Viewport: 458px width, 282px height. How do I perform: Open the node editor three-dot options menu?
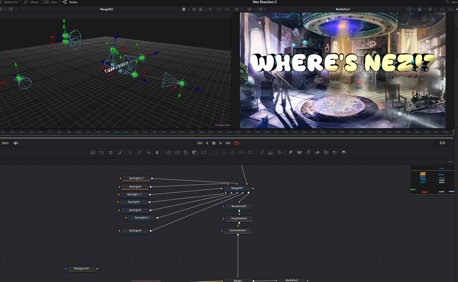pos(451,161)
